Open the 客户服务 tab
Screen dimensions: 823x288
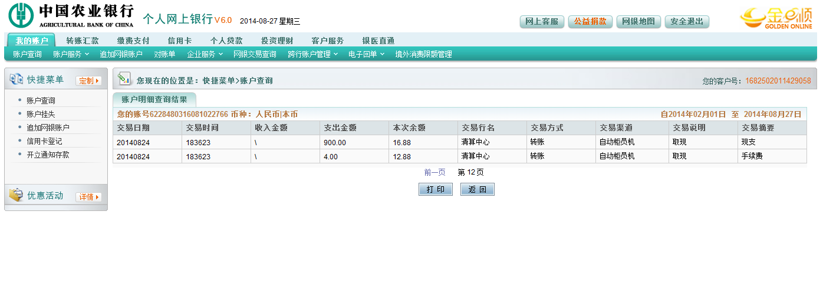[x=328, y=41]
